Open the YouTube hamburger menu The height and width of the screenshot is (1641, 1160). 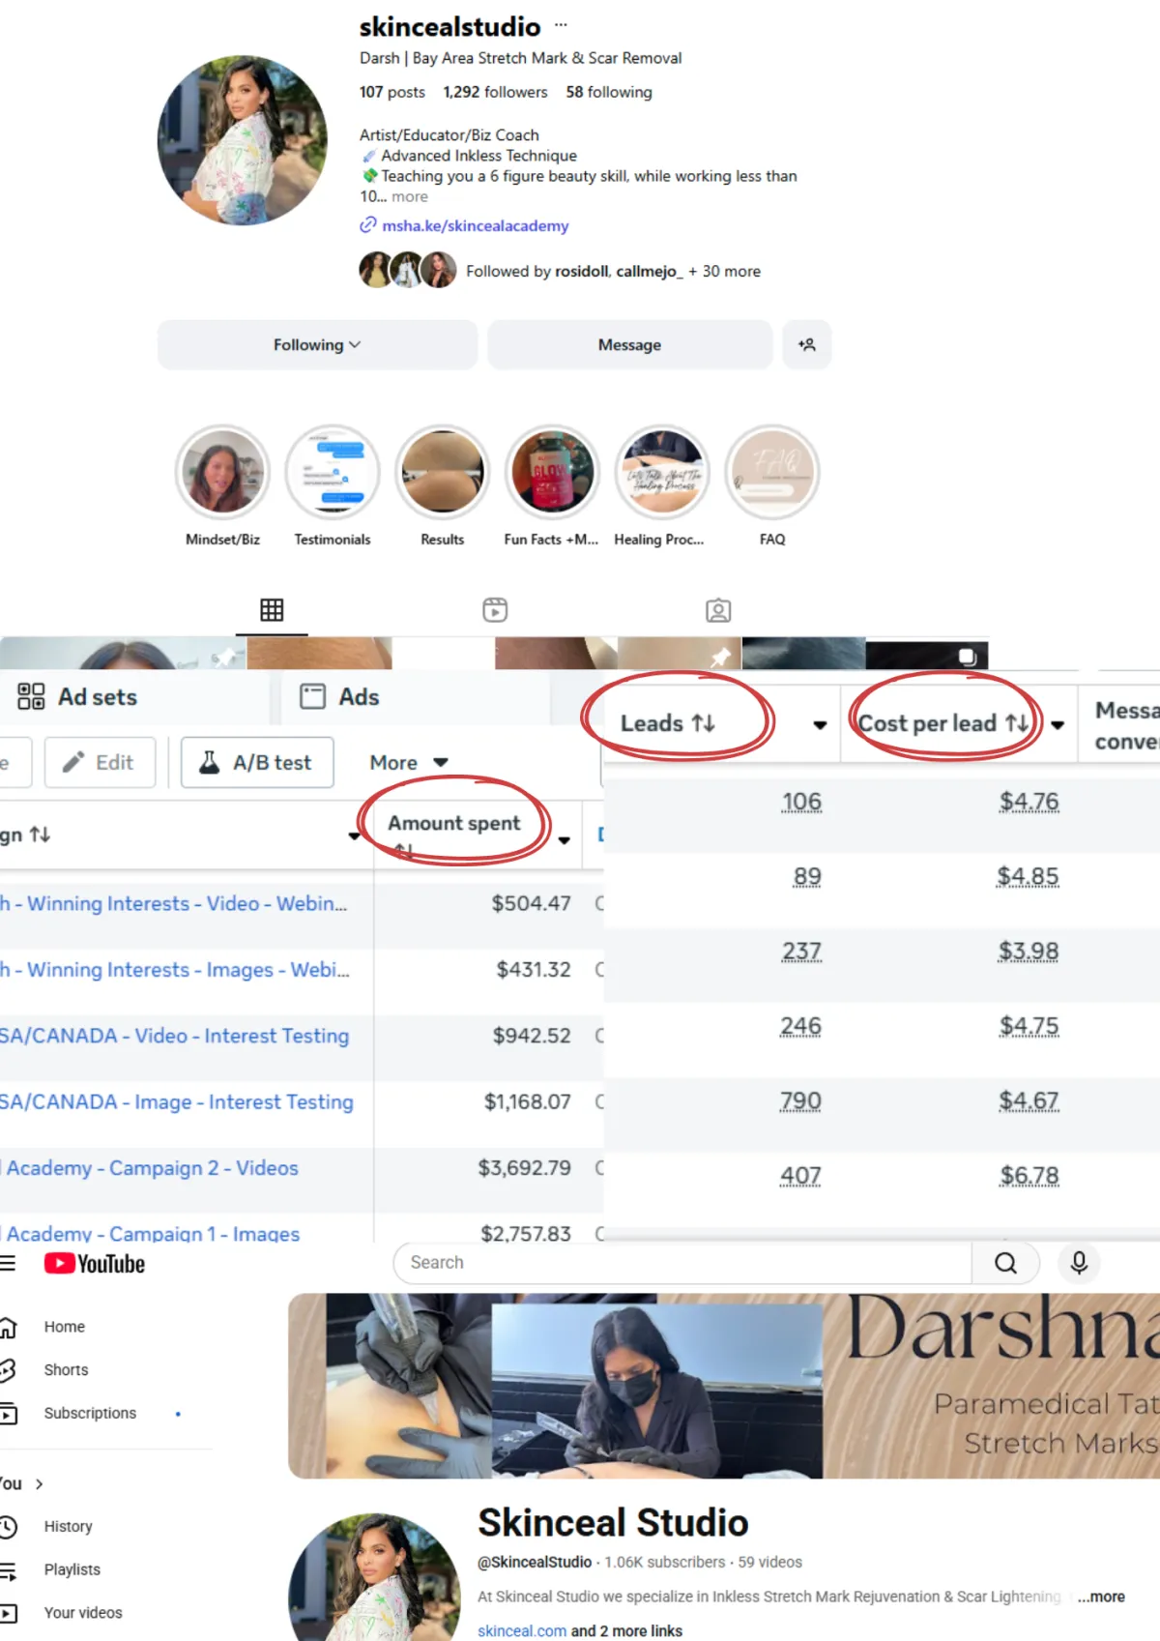pos(8,1263)
